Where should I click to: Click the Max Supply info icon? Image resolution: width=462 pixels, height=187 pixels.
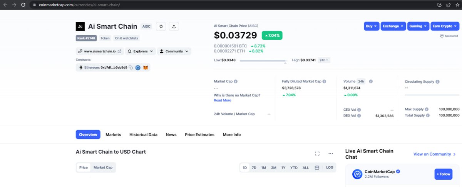tap(426, 109)
